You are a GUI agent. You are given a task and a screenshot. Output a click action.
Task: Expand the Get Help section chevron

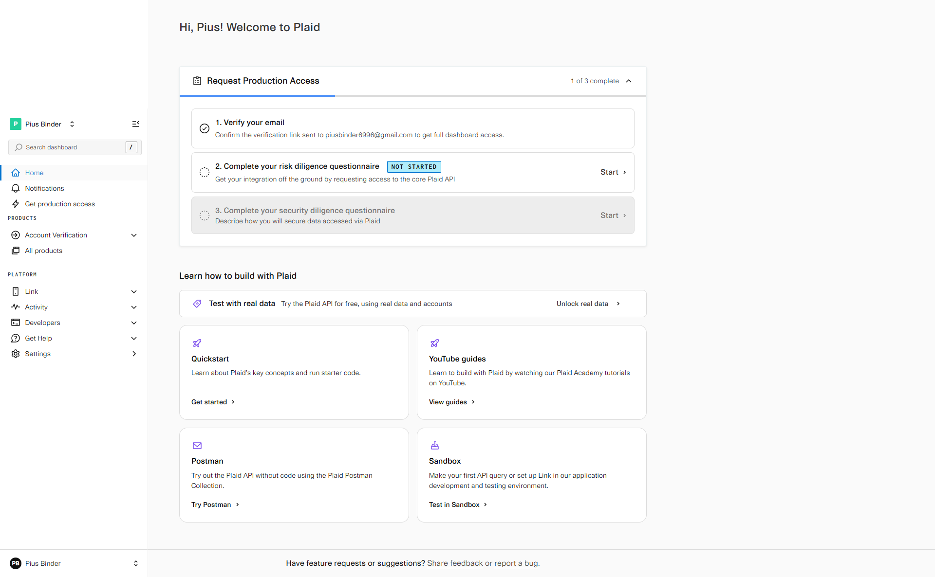click(x=134, y=338)
